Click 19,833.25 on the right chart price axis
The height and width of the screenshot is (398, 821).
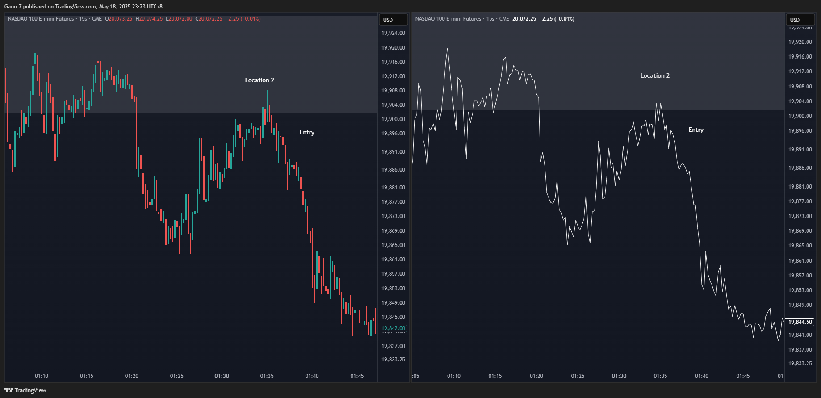pyautogui.click(x=800, y=364)
